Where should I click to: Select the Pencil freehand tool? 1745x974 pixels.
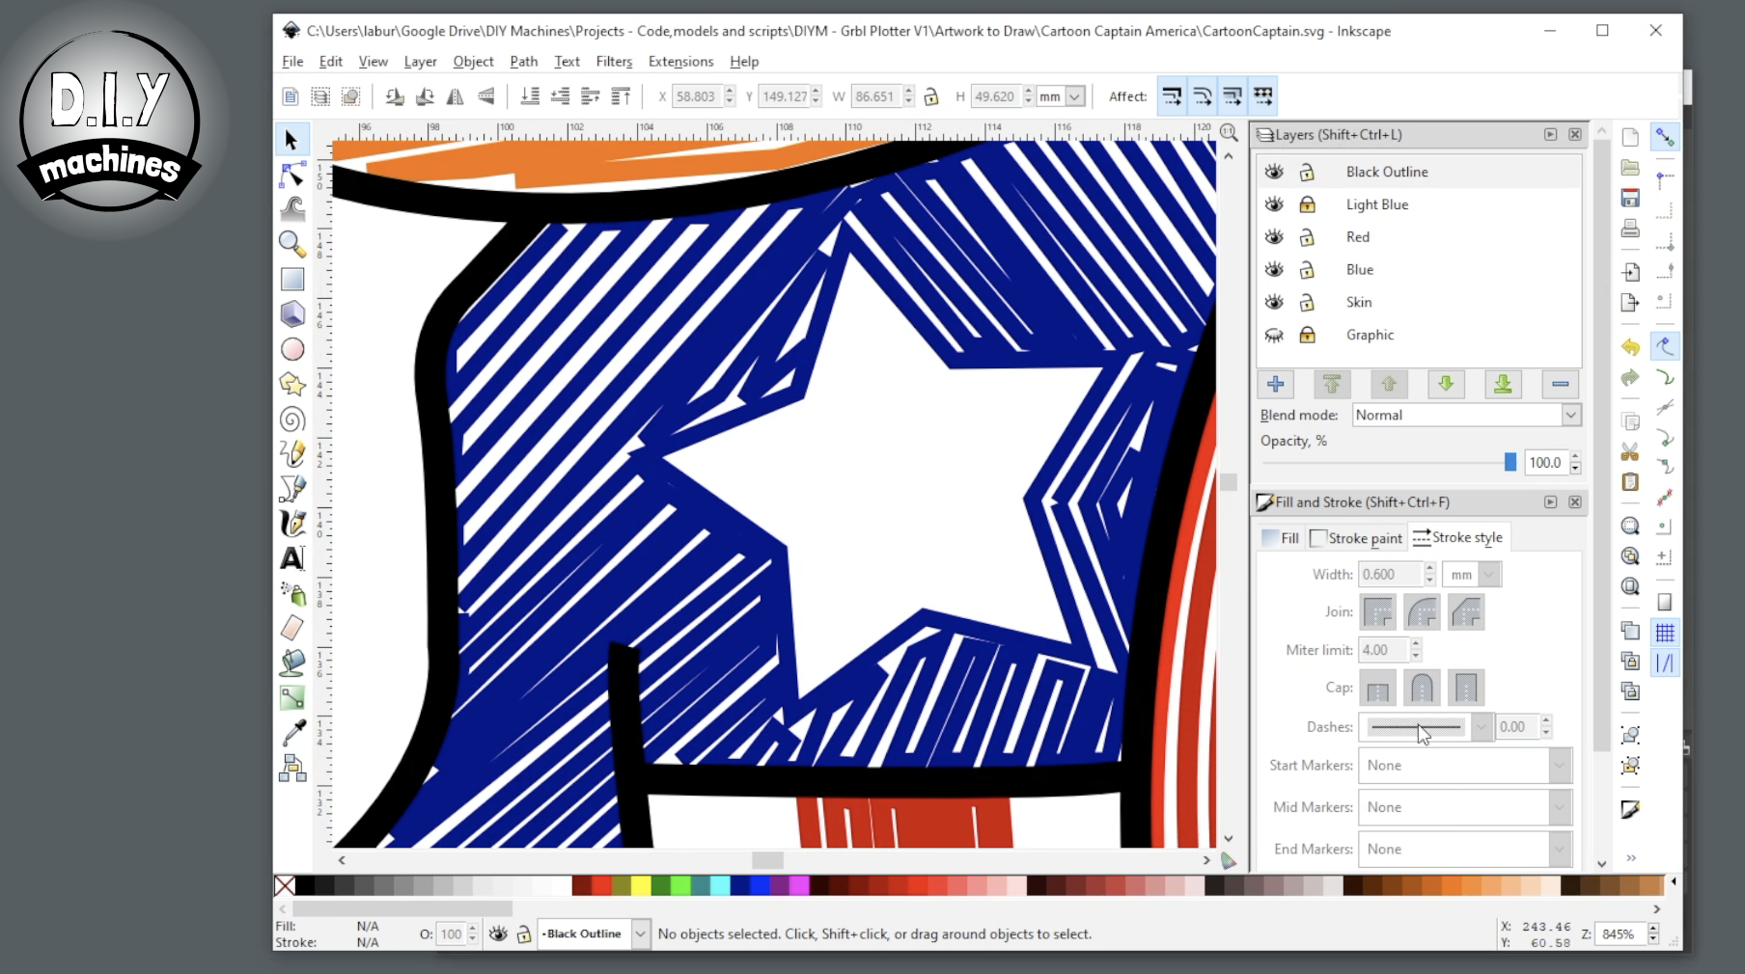(291, 453)
